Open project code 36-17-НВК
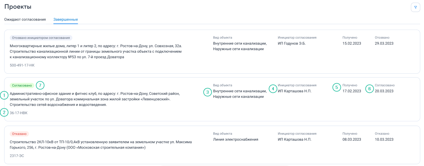This screenshot has width=424, height=166. 19,113
